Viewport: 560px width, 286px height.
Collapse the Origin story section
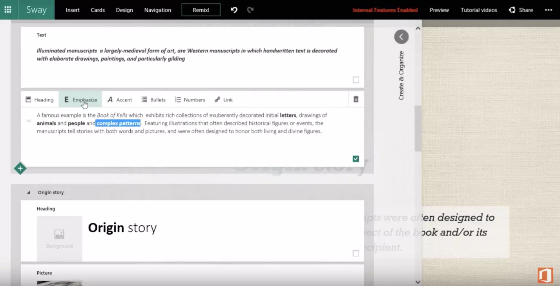(x=28, y=192)
